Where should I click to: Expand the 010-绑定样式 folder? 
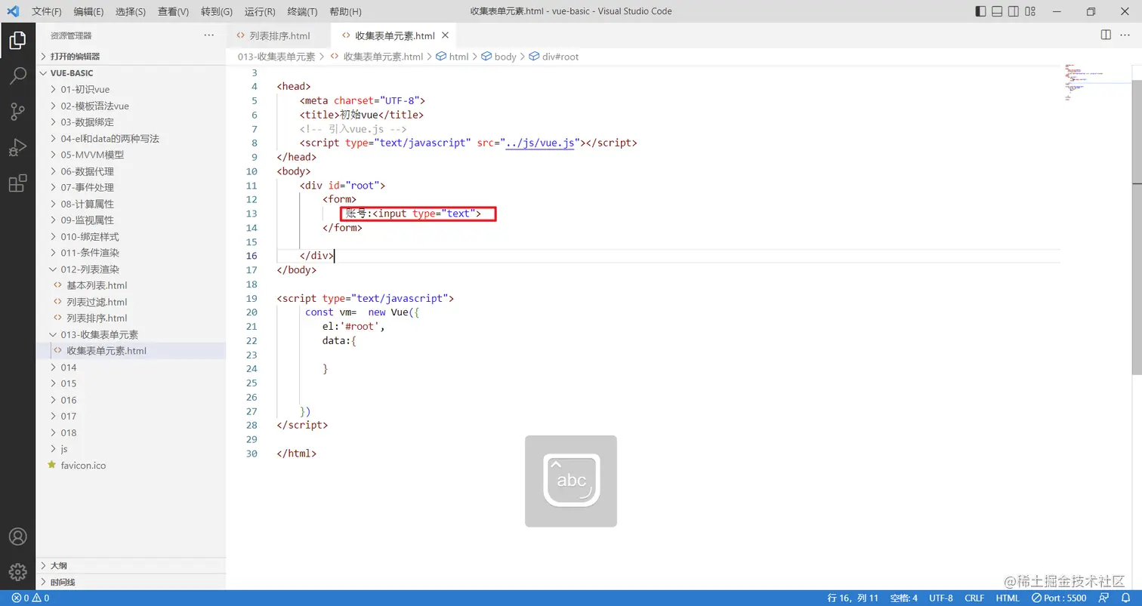[131, 236]
